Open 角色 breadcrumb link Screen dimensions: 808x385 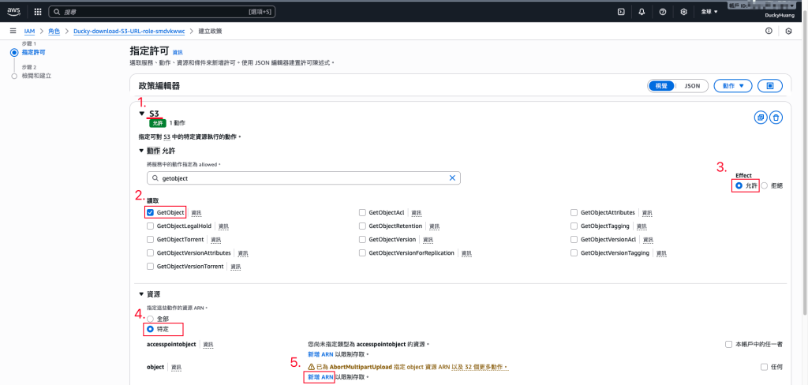[x=54, y=32]
